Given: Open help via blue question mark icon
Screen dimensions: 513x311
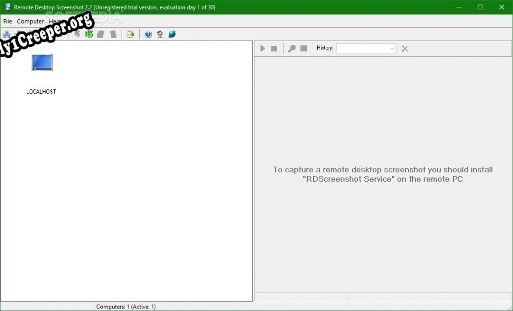Looking at the screenshot, I should click(x=148, y=35).
